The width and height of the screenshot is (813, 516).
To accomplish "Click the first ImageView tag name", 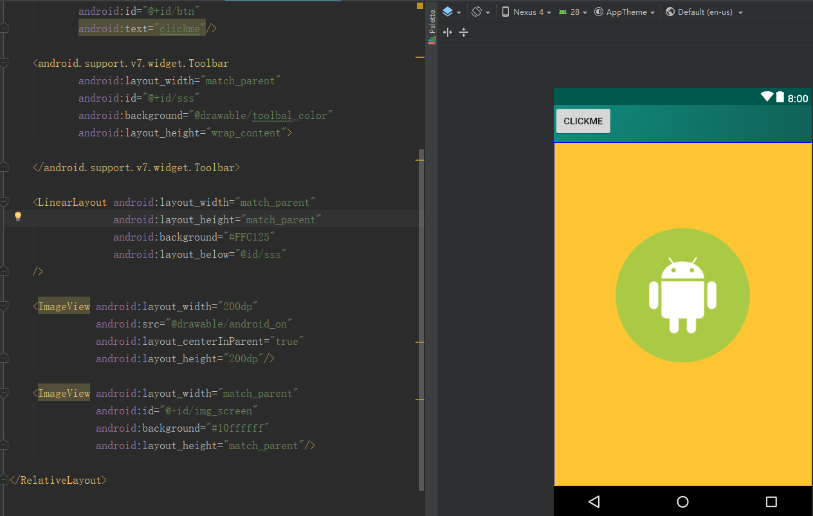I will 64,306.
